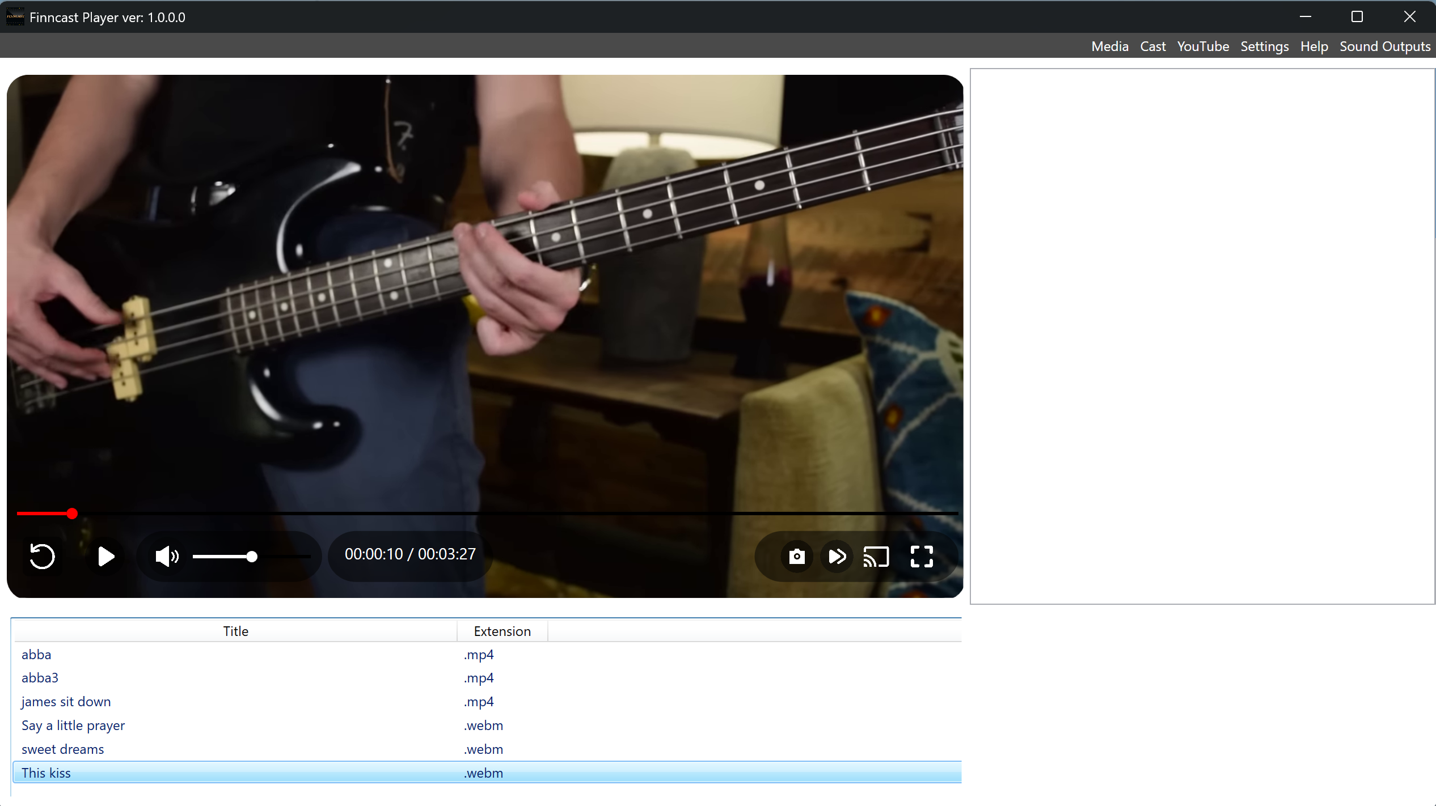Adjust the volume slider
The image size is (1436, 806).
(x=251, y=557)
